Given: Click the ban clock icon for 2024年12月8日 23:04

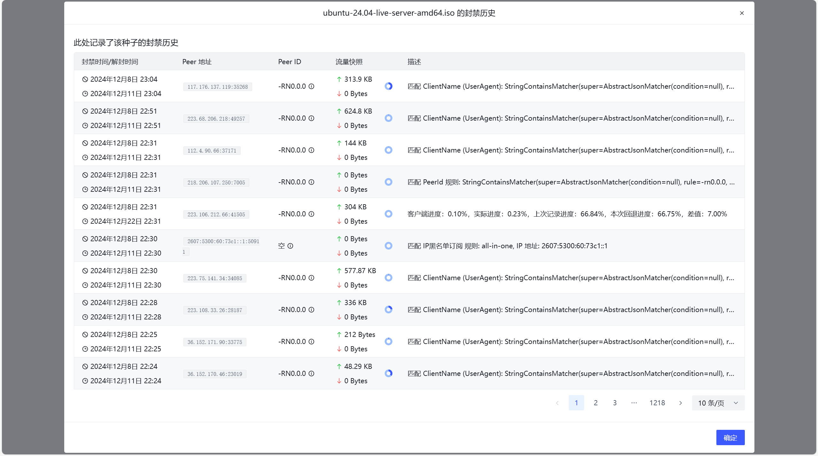Looking at the screenshot, I should coord(85,79).
